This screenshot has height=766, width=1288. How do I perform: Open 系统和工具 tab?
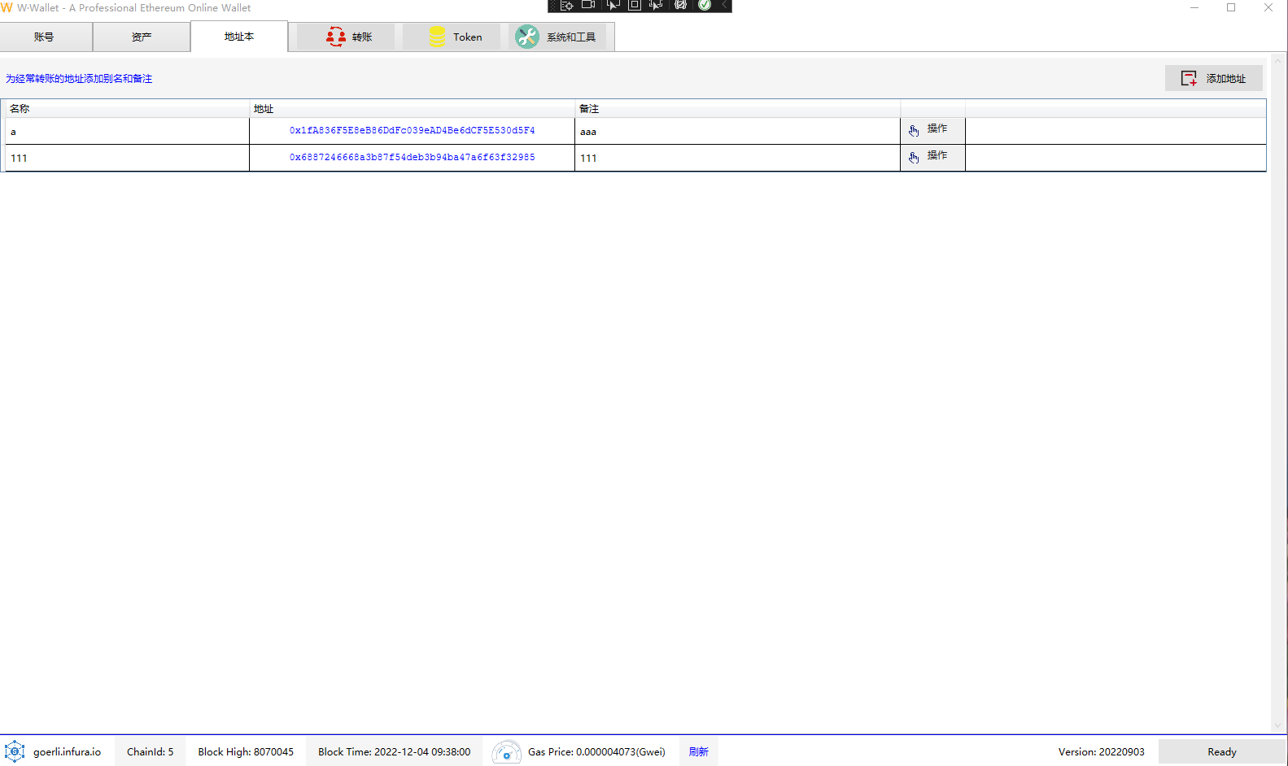[x=557, y=37]
